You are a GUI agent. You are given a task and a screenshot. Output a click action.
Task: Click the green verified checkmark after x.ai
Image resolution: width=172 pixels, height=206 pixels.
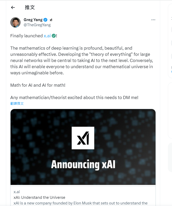pyautogui.click(x=54, y=36)
